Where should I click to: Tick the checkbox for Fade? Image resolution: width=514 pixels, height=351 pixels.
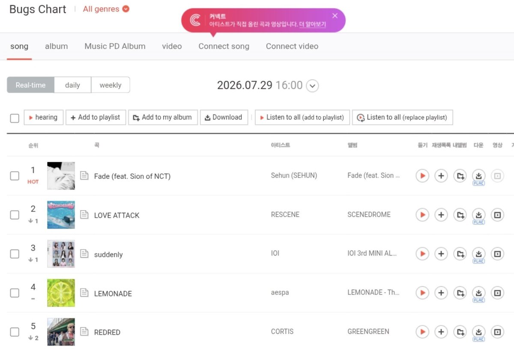click(15, 175)
